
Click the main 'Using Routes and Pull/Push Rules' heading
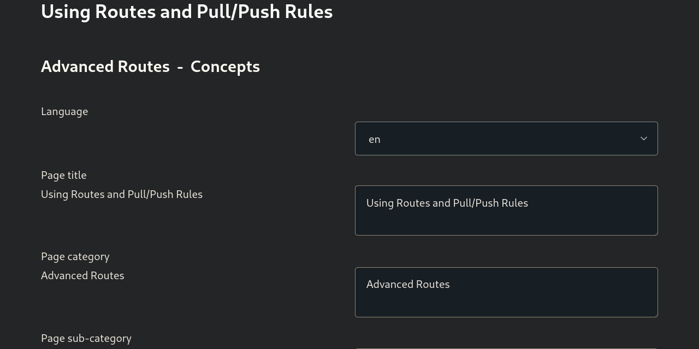click(x=187, y=11)
